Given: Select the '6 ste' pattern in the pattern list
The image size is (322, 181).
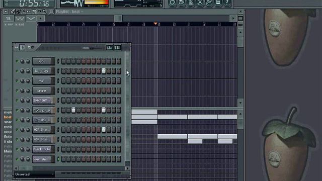Looking at the screenshot, I should pyautogui.click(x=8, y=142).
